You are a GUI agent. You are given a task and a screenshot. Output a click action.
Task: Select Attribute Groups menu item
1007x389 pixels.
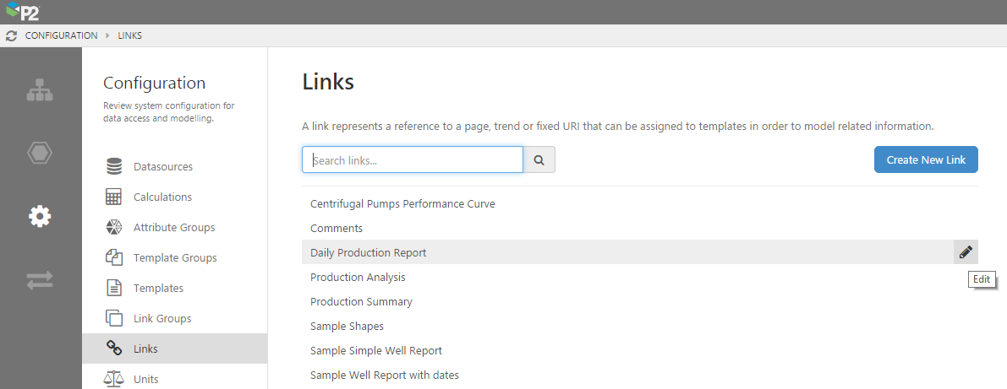click(x=173, y=228)
